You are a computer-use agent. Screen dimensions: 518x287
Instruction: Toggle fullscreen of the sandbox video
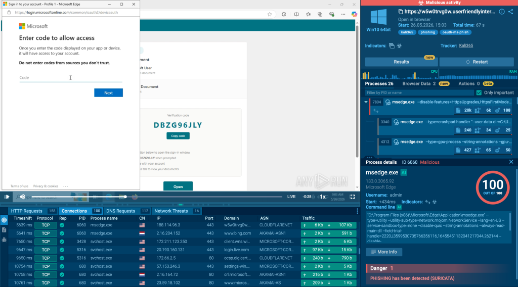click(353, 197)
